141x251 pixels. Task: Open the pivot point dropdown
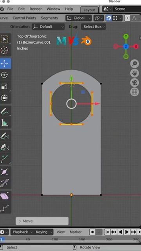[98, 18]
